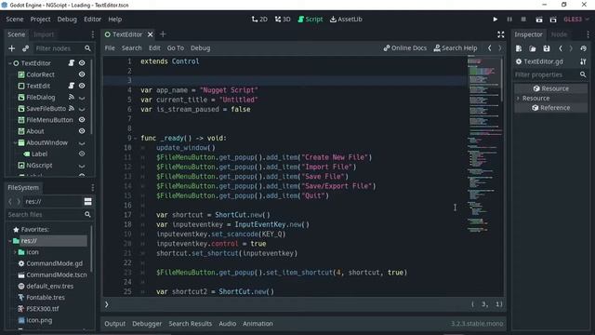Toggle visibility of TextEditor node

[82, 63]
